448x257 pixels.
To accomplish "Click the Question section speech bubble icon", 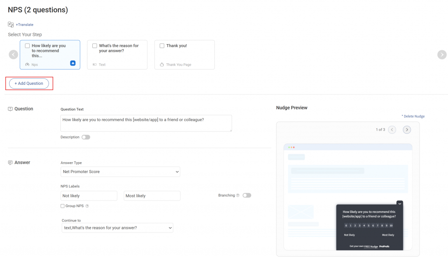I will point(10,108).
